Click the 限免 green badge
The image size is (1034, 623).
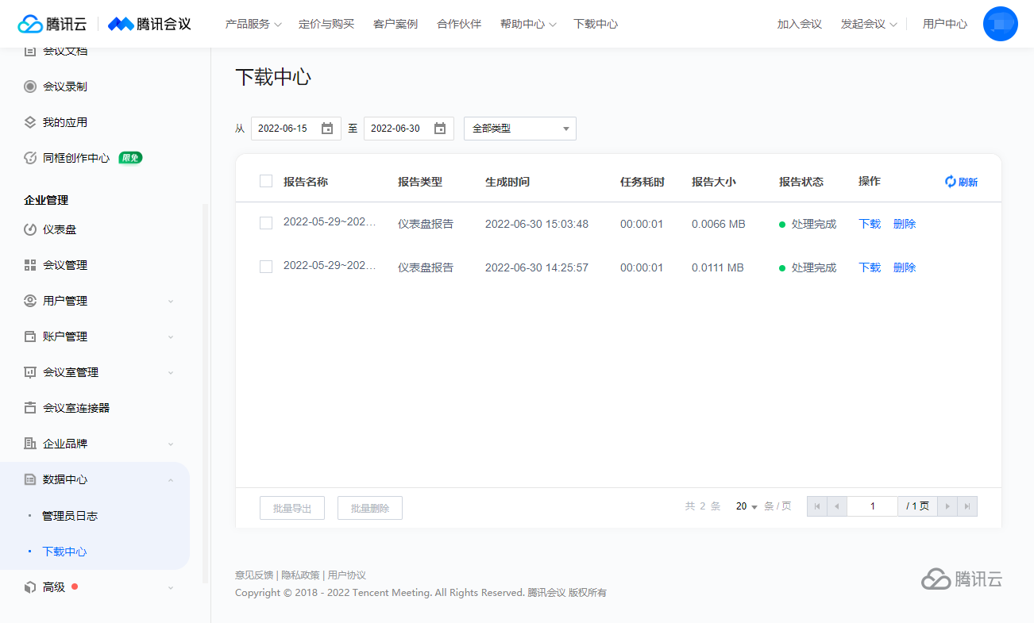click(130, 158)
